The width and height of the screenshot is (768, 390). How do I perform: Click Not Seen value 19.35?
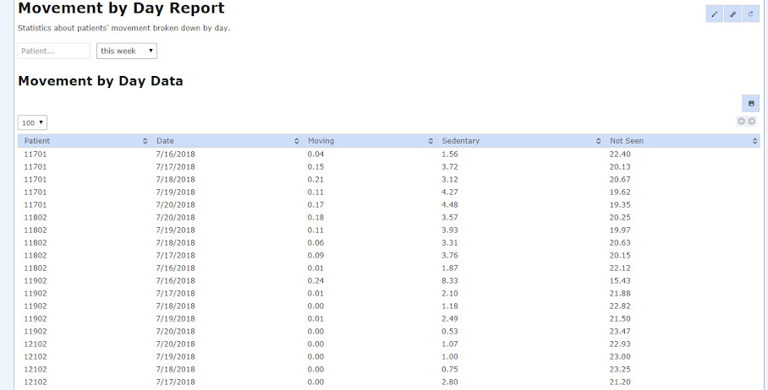(620, 205)
